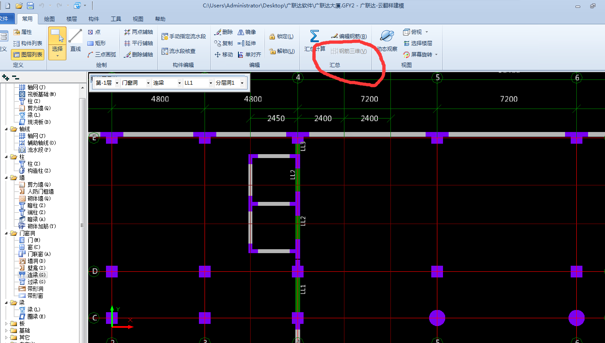Run 汇总计算 with the sigma icon
605x343 pixels.
[314, 41]
